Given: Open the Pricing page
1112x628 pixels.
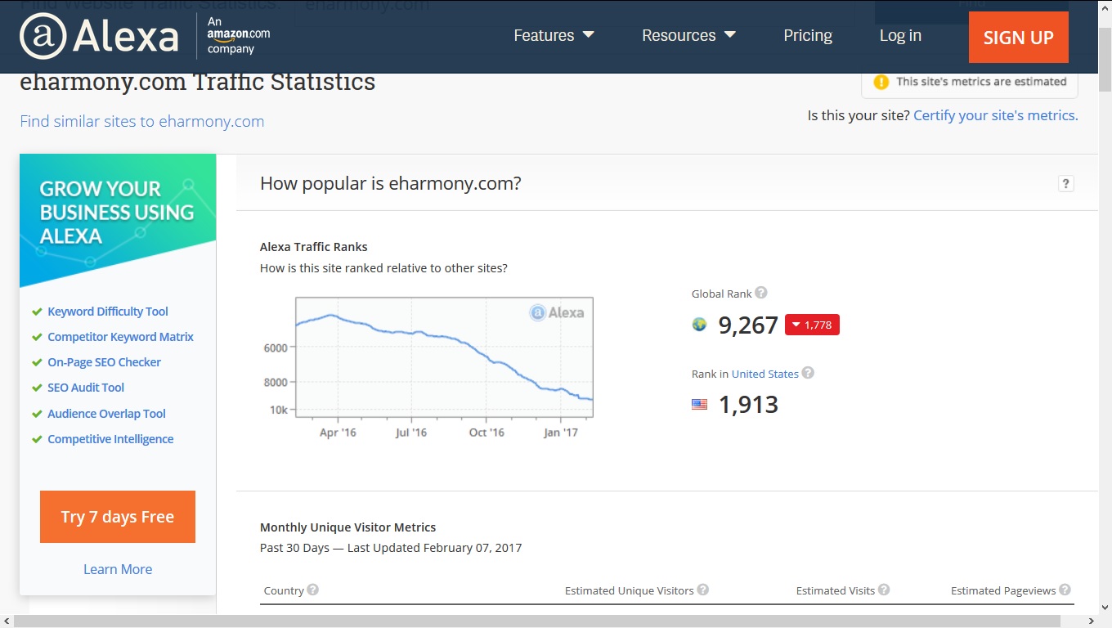Looking at the screenshot, I should tap(808, 35).
